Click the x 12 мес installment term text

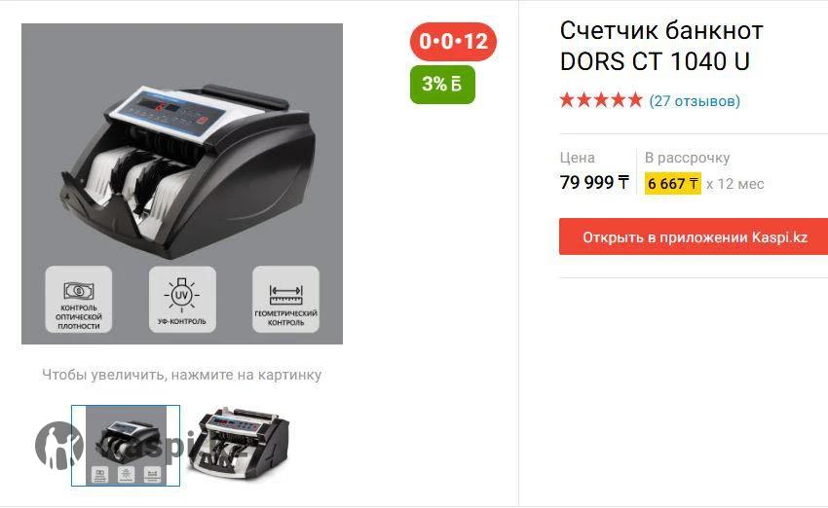point(735,184)
